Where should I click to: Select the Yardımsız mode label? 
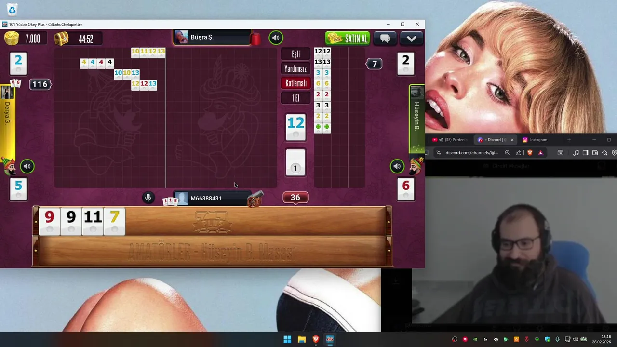(x=295, y=68)
